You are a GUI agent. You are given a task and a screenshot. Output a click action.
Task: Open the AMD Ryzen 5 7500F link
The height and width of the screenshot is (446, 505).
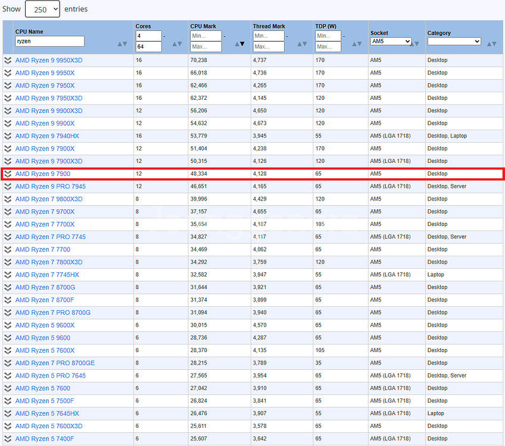tap(45, 401)
